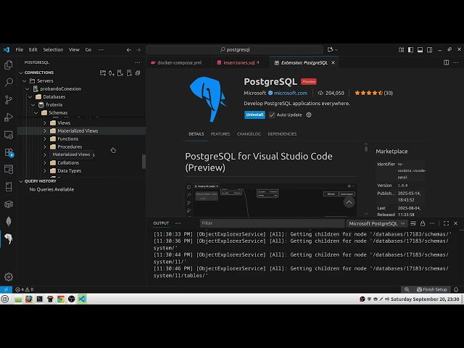Viewport: 464px width, 348px height.
Task: Clear the Output panel
Action: (x=413, y=223)
